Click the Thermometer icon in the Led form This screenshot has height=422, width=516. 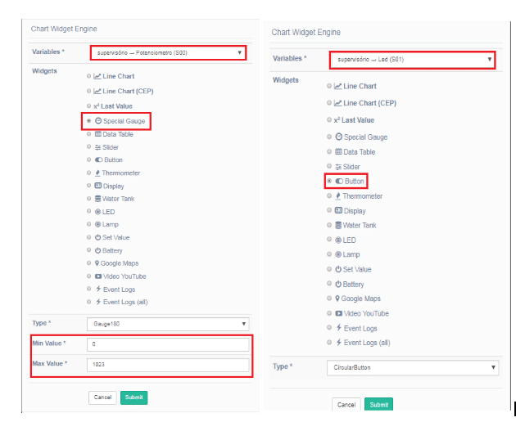(x=338, y=196)
